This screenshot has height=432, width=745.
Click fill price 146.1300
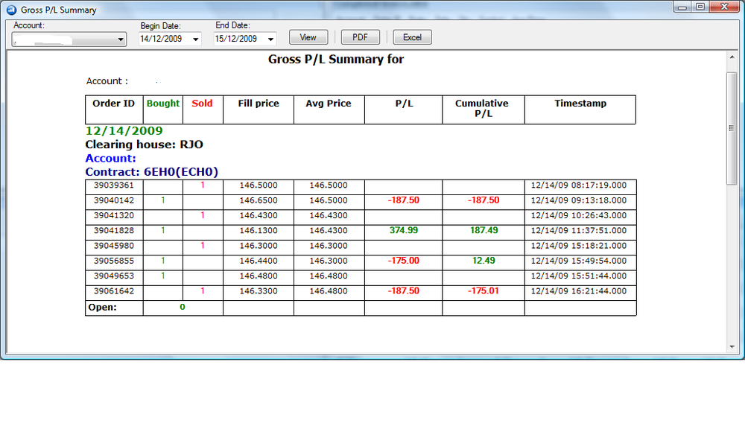tap(259, 230)
